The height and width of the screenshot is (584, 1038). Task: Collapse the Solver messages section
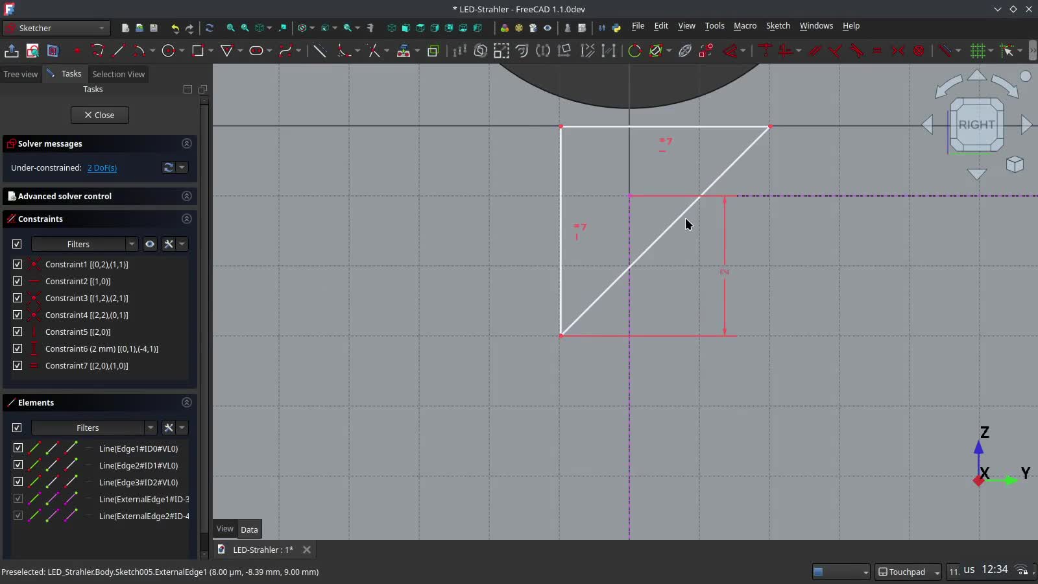click(x=187, y=143)
